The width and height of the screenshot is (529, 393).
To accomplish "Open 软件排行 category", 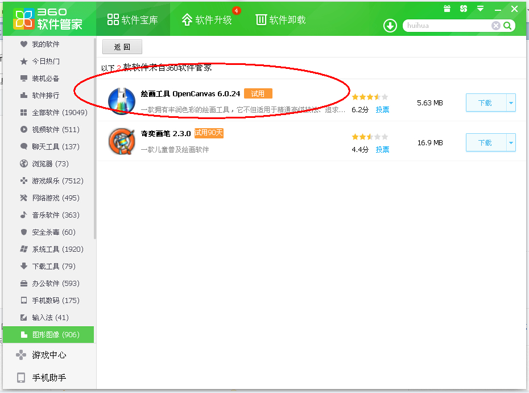I will (46, 95).
